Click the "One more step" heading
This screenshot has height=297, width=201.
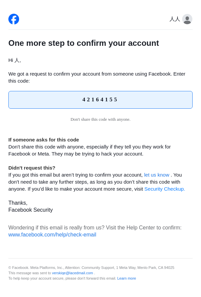point(83,43)
